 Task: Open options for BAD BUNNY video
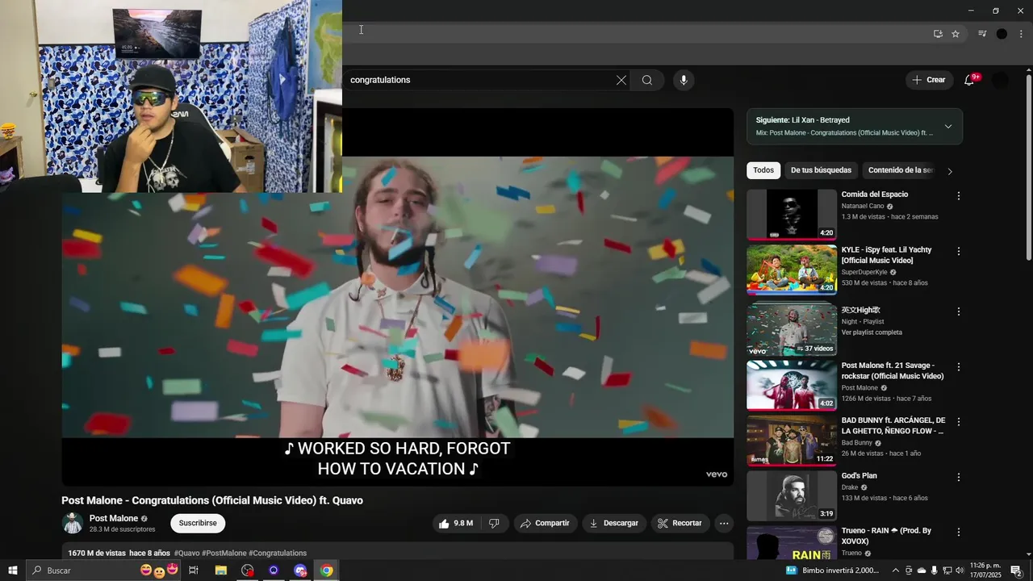[959, 422]
